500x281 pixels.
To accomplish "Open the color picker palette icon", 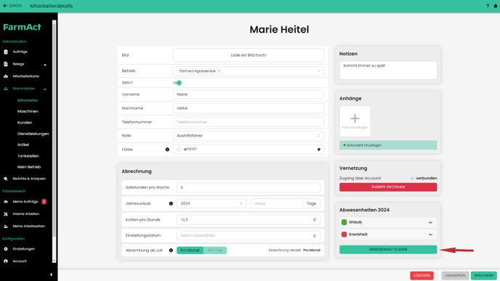I will coord(319,150).
